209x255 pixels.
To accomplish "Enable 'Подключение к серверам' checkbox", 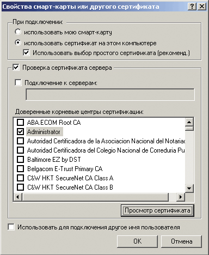I will [x=18, y=83].
